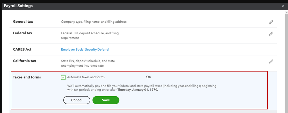Click the green Save button
Image resolution: width=288 pixels, height=113 pixels.
[106, 100]
